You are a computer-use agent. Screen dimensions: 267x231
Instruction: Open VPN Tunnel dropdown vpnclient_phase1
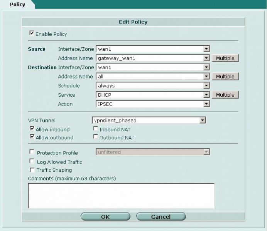[x=149, y=121]
